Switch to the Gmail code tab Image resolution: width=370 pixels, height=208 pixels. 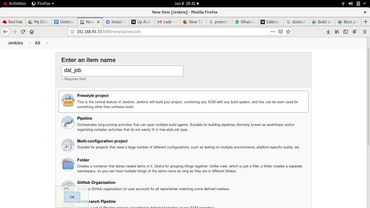[167, 22]
